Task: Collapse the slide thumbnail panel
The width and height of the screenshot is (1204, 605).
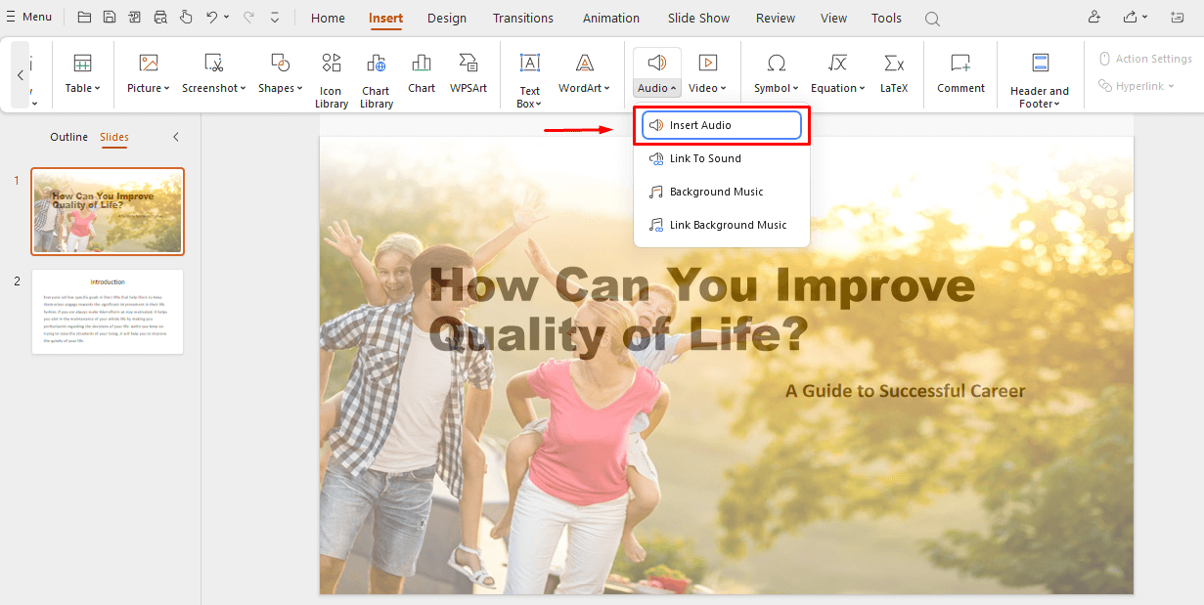Action: click(177, 137)
